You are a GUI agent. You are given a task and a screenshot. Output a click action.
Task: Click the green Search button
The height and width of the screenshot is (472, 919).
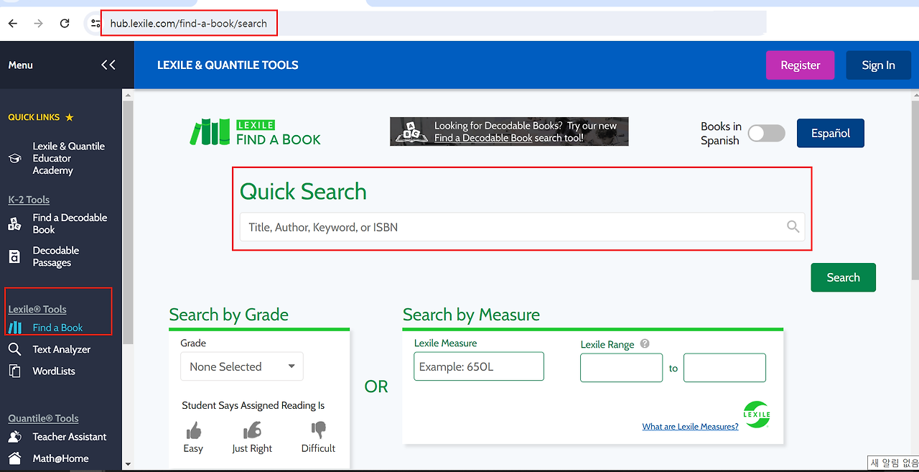tap(844, 277)
